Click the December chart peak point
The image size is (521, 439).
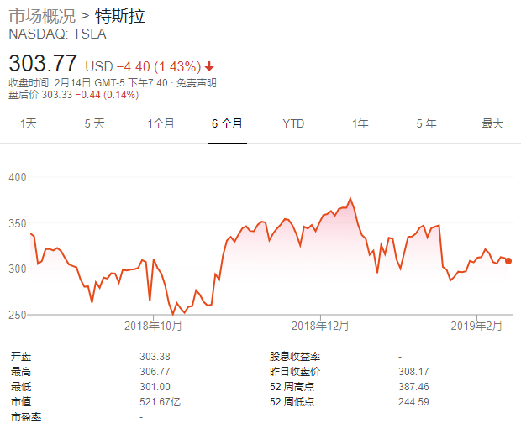[350, 198]
